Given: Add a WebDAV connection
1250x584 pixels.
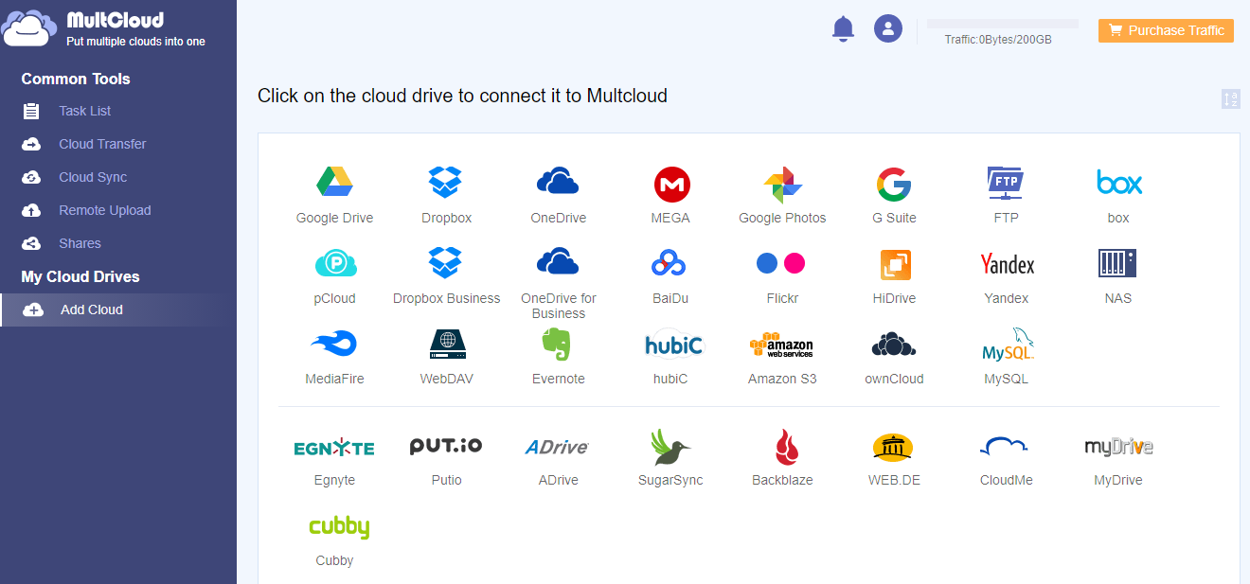Looking at the screenshot, I should [446, 344].
